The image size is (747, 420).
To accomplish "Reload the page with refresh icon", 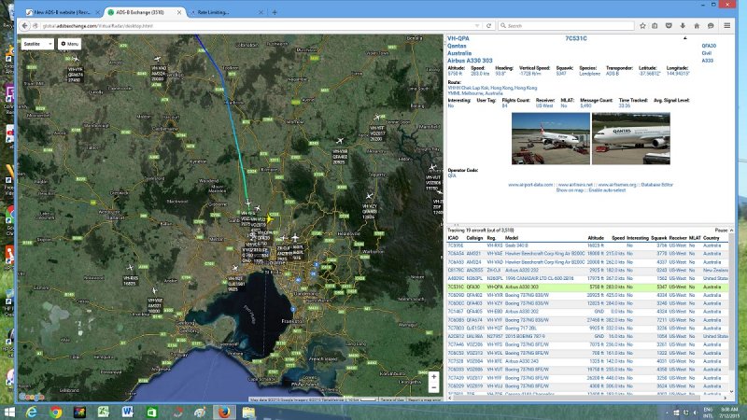I will tap(488, 26).
